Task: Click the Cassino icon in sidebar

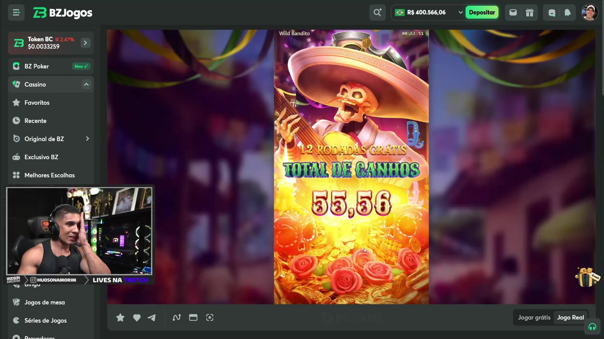Action: click(x=16, y=84)
